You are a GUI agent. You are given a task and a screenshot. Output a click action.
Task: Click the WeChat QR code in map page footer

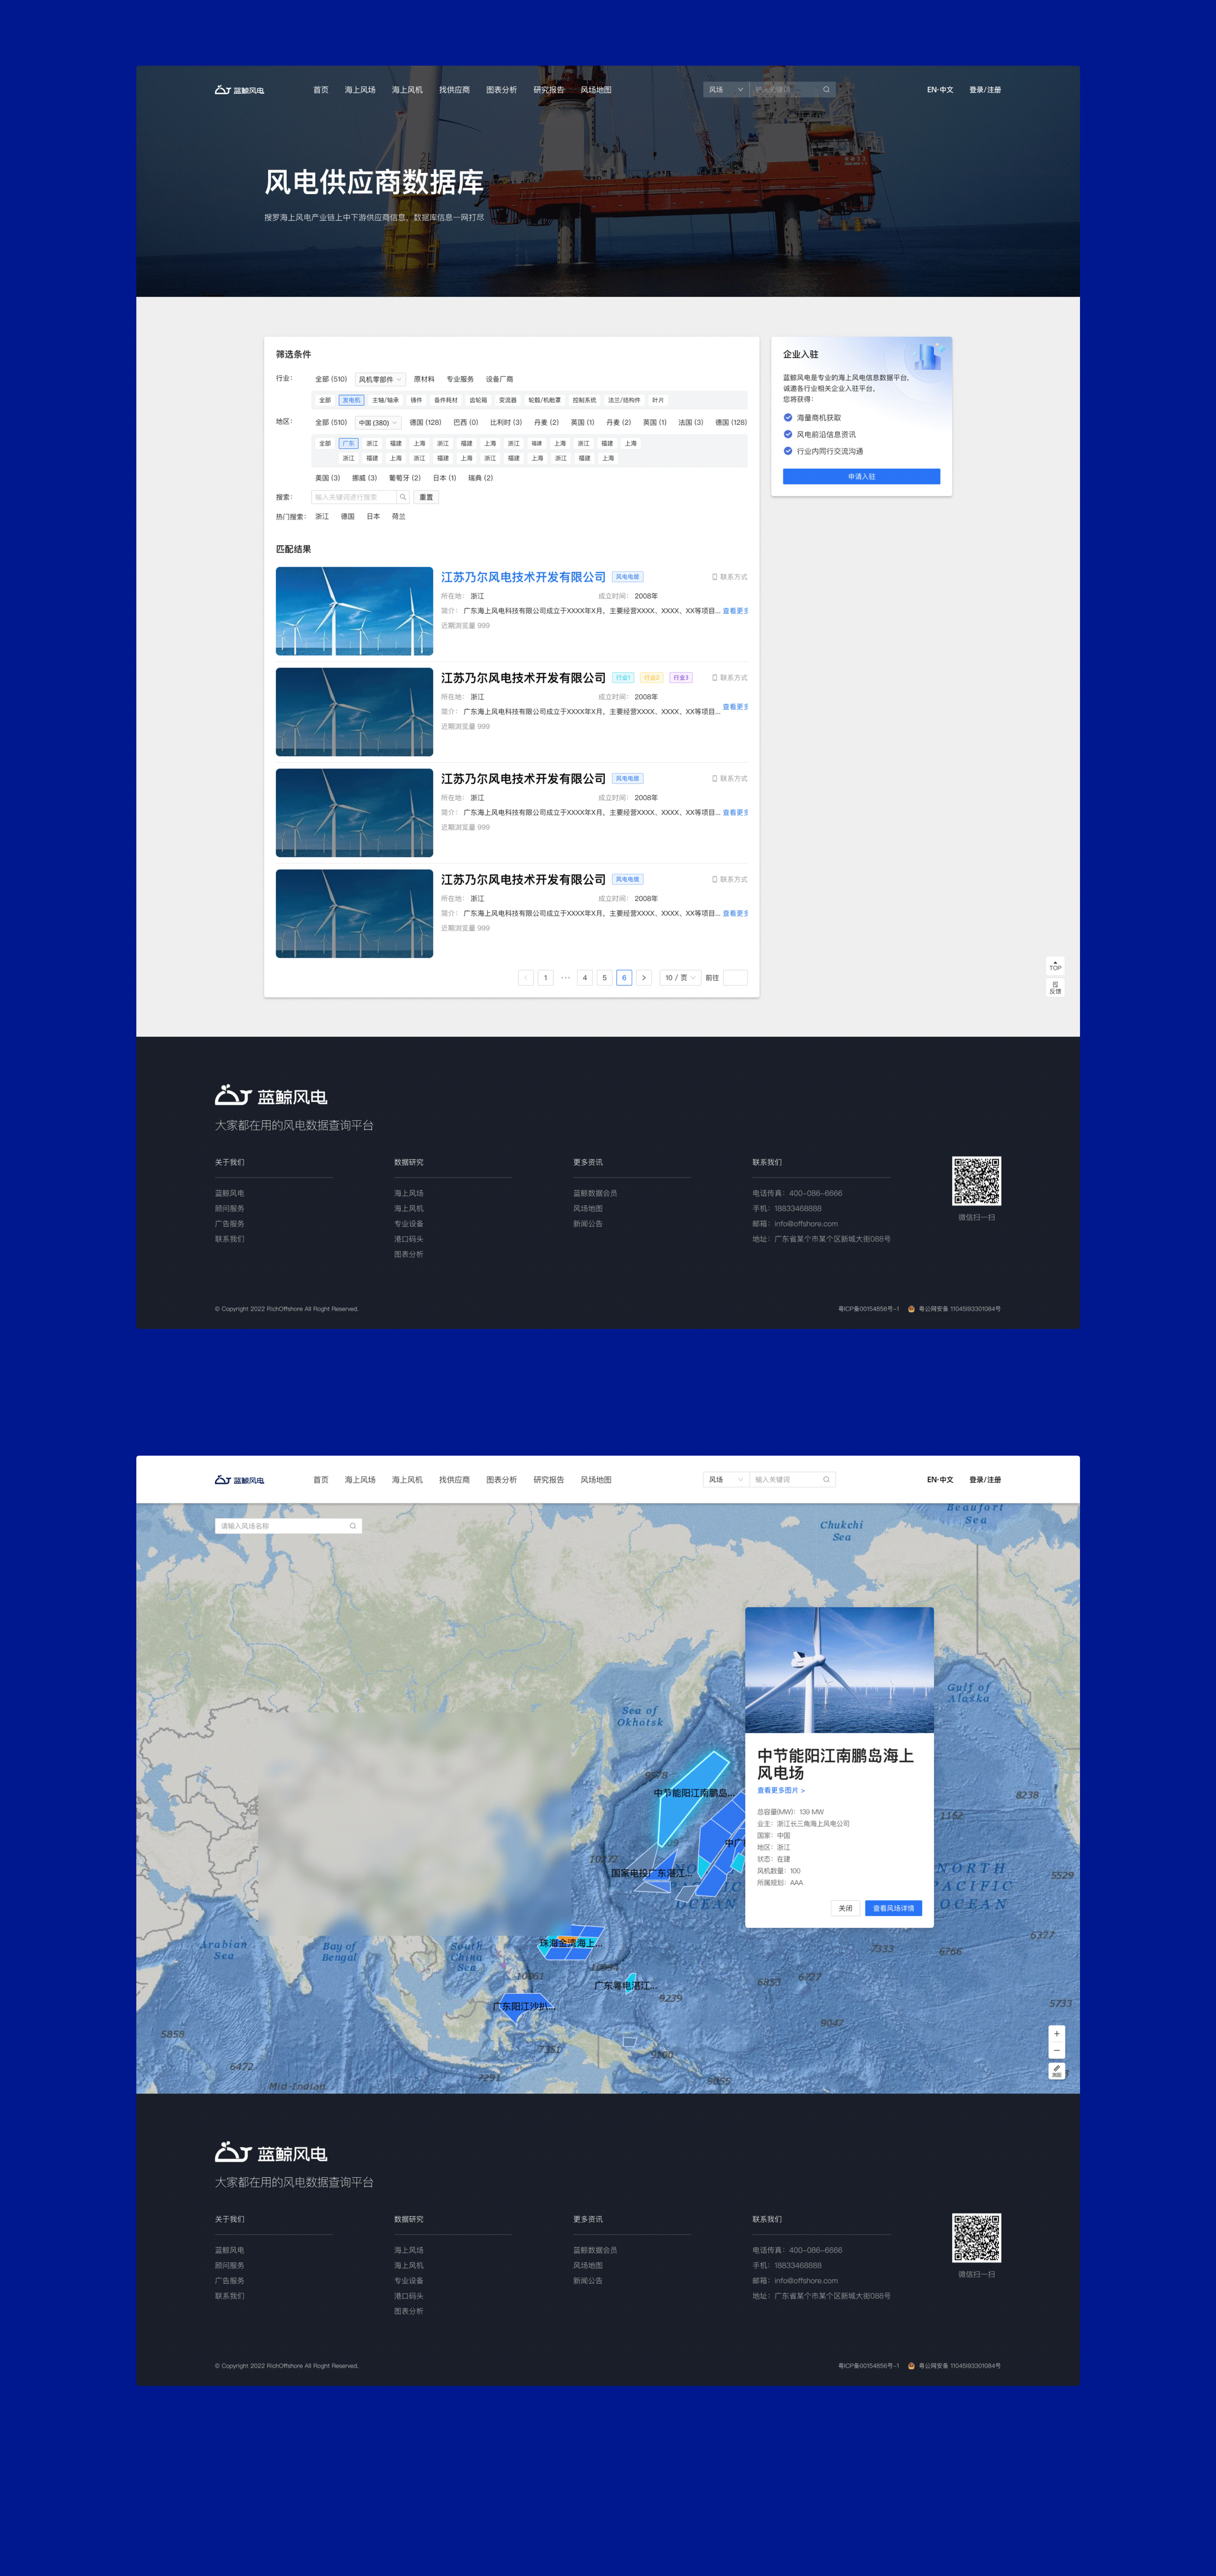(x=976, y=2238)
